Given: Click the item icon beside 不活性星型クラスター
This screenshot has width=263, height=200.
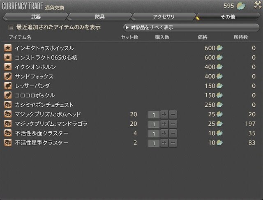Looking at the screenshot, I should [8, 143].
